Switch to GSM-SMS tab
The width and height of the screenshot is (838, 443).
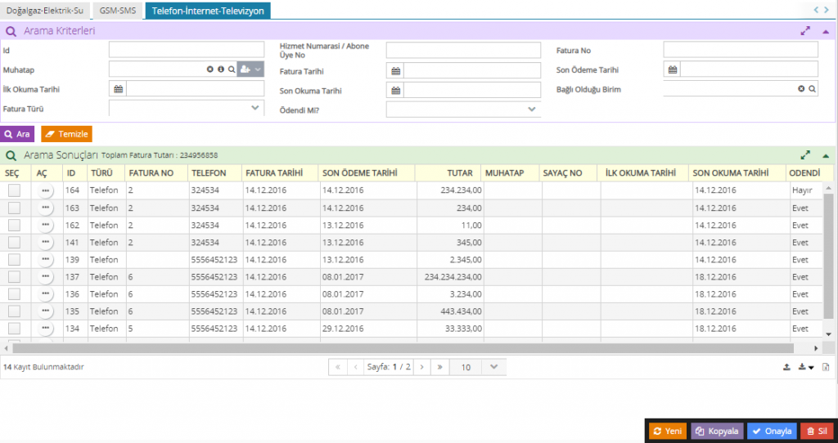[118, 10]
